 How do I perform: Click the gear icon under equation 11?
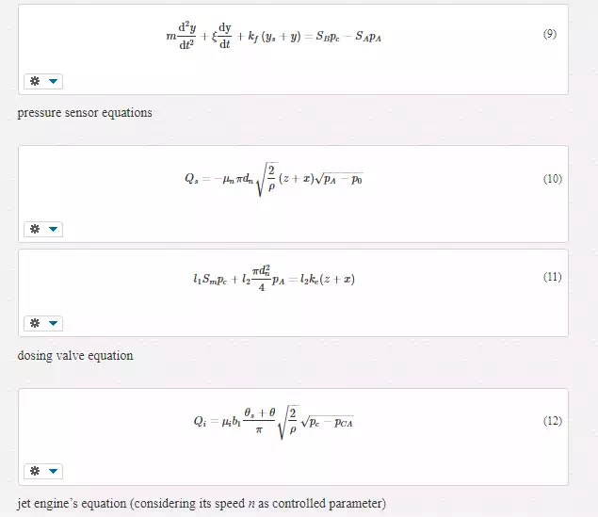[x=35, y=323]
